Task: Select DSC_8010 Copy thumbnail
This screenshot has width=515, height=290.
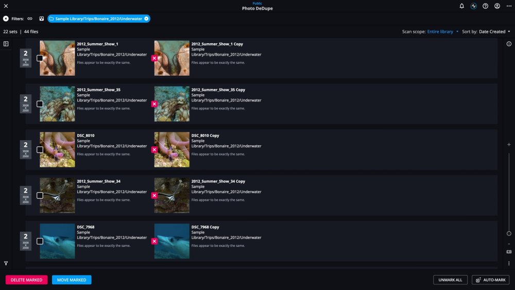Action: click(172, 149)
